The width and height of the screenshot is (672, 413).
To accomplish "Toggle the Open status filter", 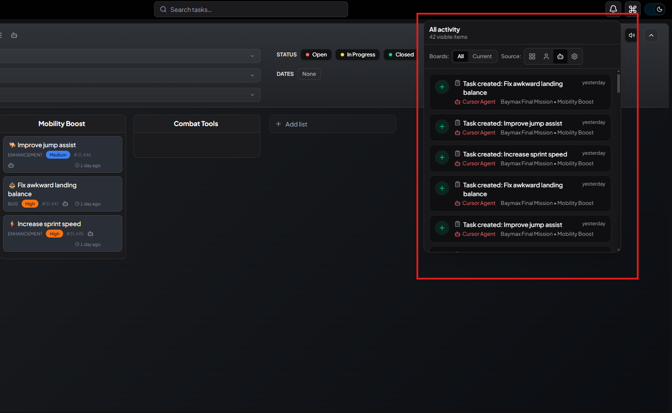I will point(316,54).
